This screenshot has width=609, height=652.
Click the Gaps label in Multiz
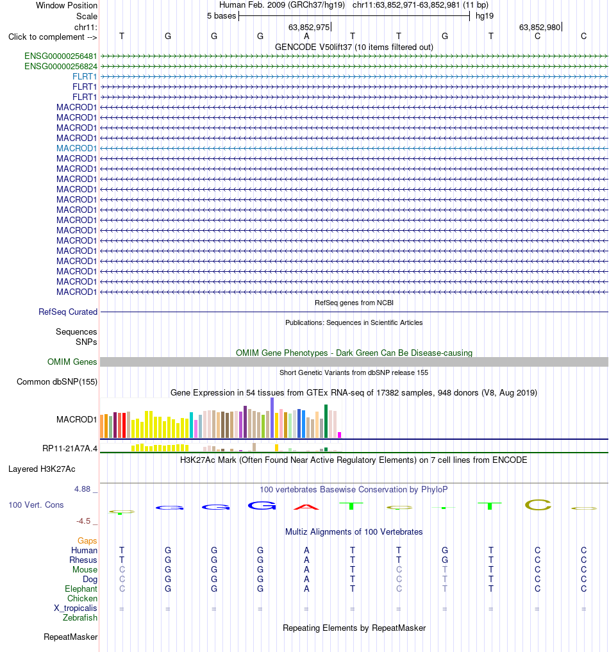[x=87, y=540]
